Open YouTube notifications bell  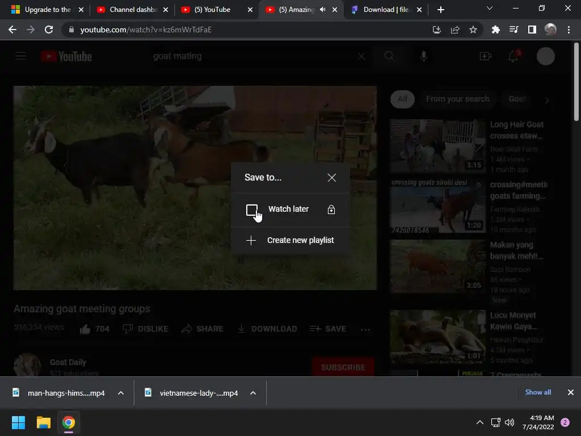coord(513,56)
